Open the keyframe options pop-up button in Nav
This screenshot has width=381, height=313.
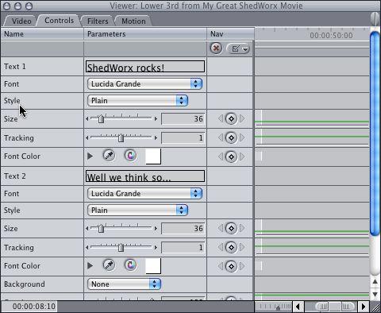(x=238, y=48)
